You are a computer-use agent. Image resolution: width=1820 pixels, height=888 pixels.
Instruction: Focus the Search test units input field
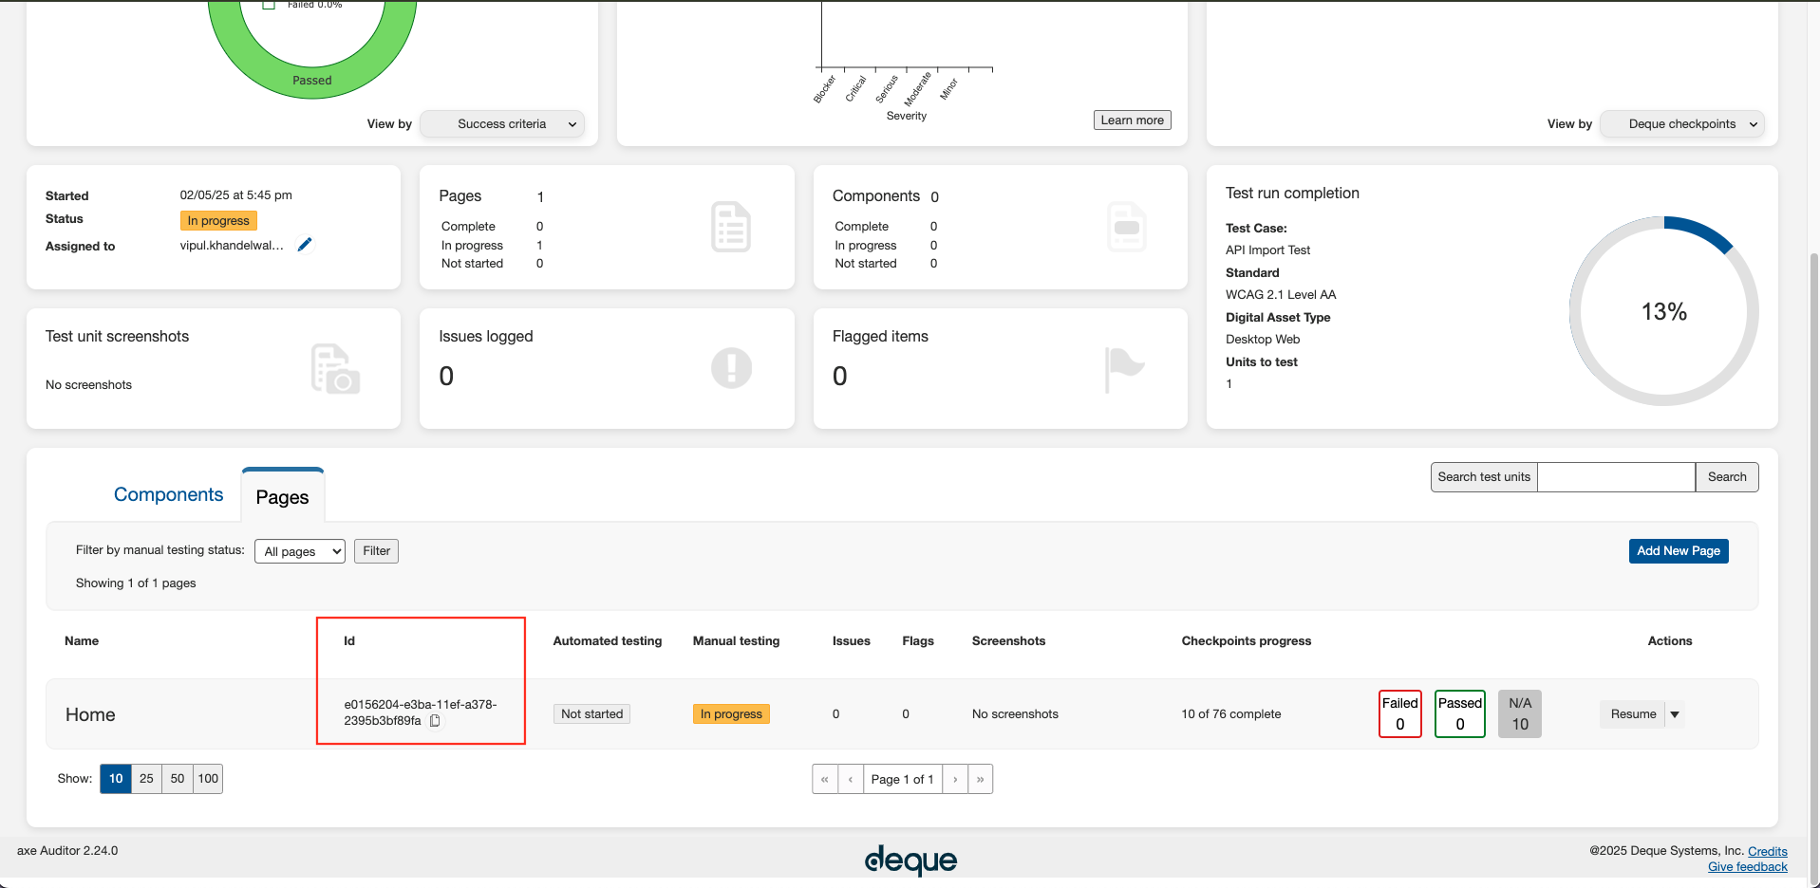[1616, 477]
